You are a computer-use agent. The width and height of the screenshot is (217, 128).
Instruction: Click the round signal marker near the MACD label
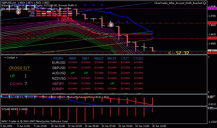click(x=18, y=12)
